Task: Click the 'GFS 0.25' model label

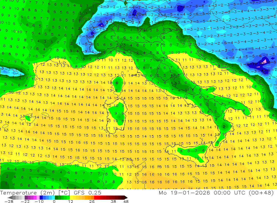Action: point(88,192)
